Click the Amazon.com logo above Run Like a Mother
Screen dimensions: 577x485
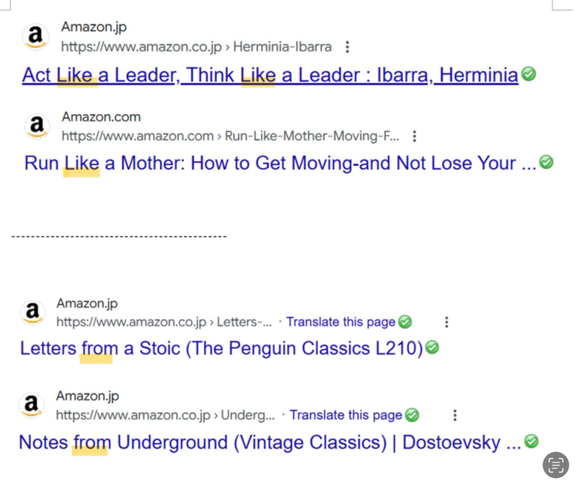[x=36, y=126]
